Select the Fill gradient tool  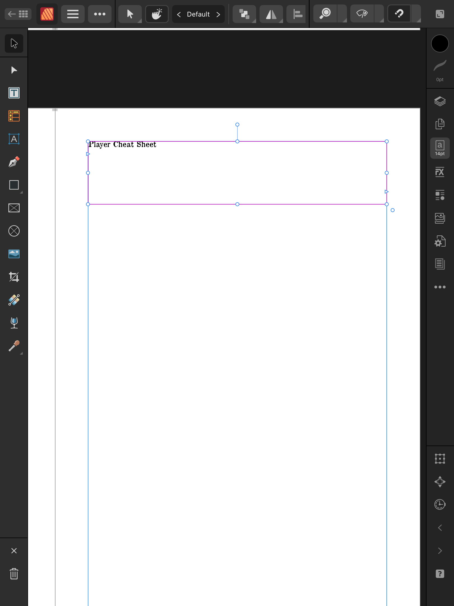point(14,300)
